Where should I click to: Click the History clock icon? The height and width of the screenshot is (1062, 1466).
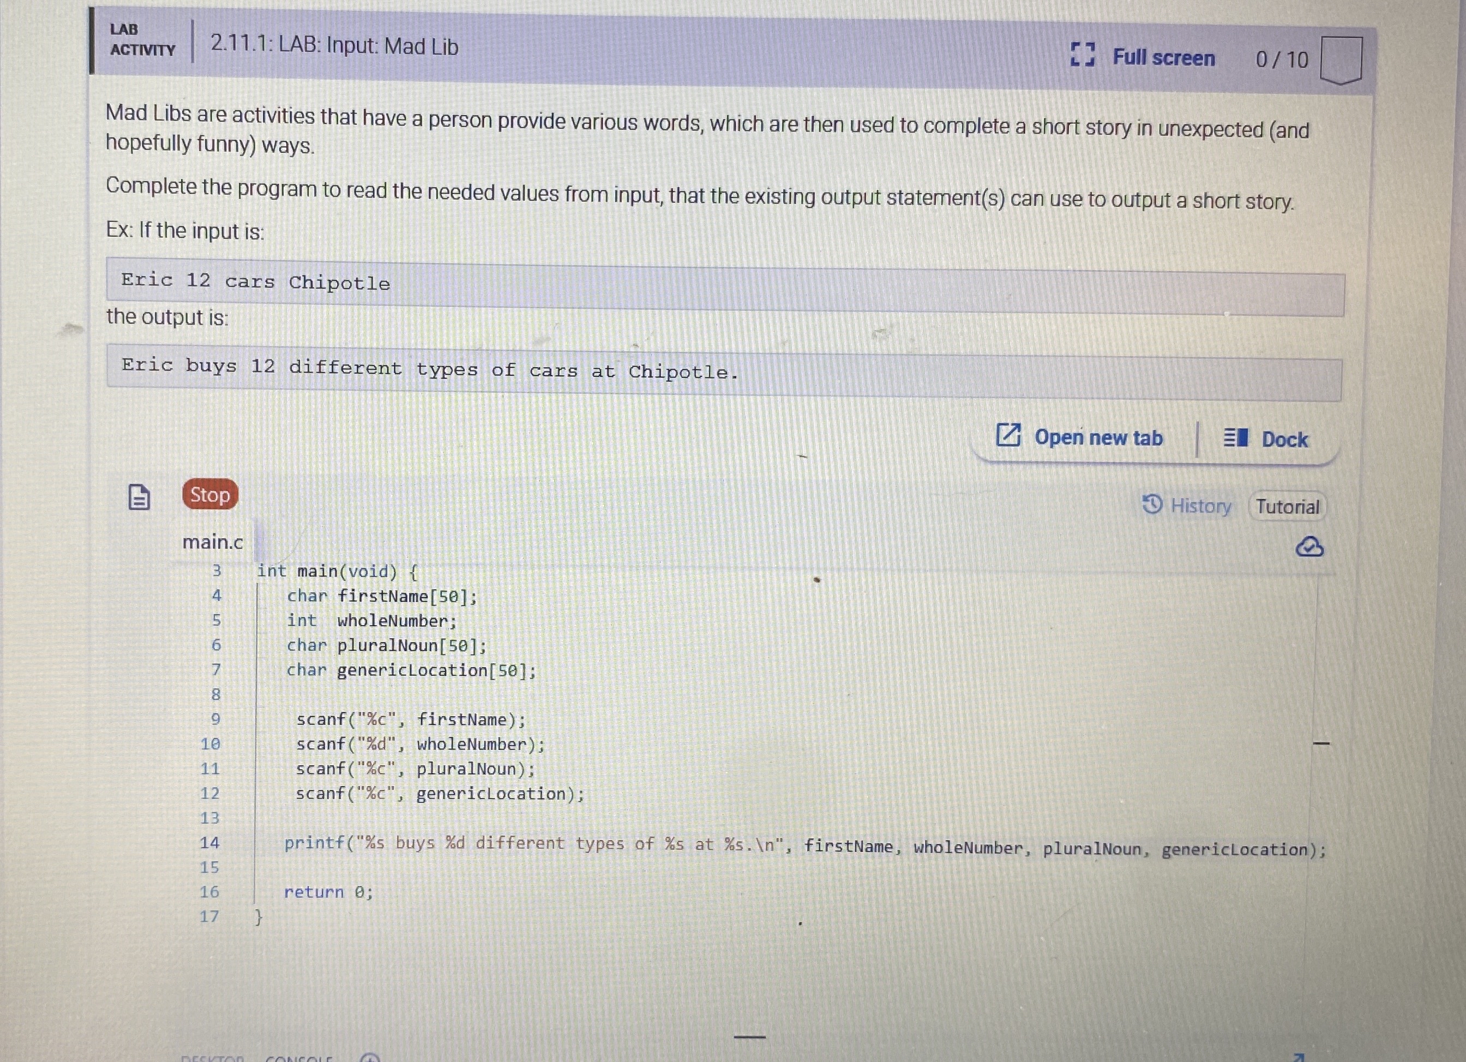point(1152,503)
